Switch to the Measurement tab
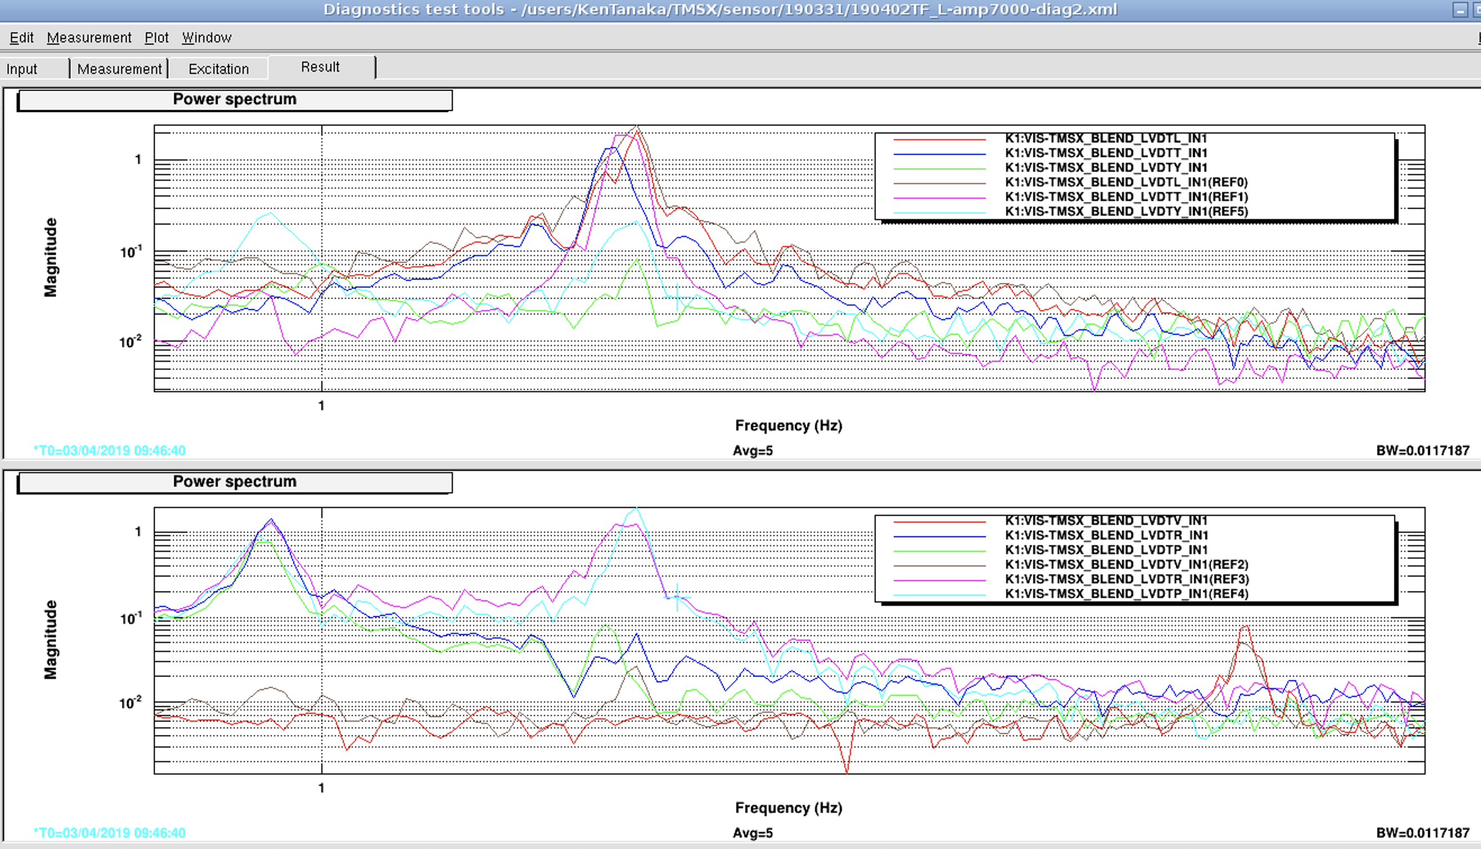This screenshot has height=849, width=1481. point(119,69)
